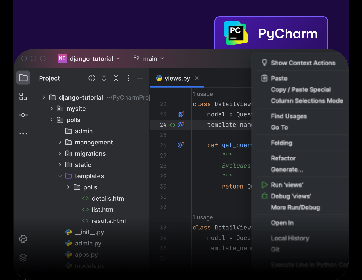
Task: Open the Open In submenu
Action: 282,223
